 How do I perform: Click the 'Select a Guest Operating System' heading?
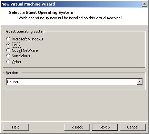[x=41, y=12]
